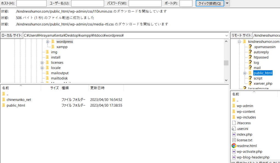Select mail in remote tree
Screen dimensions: 280x163
257,68
